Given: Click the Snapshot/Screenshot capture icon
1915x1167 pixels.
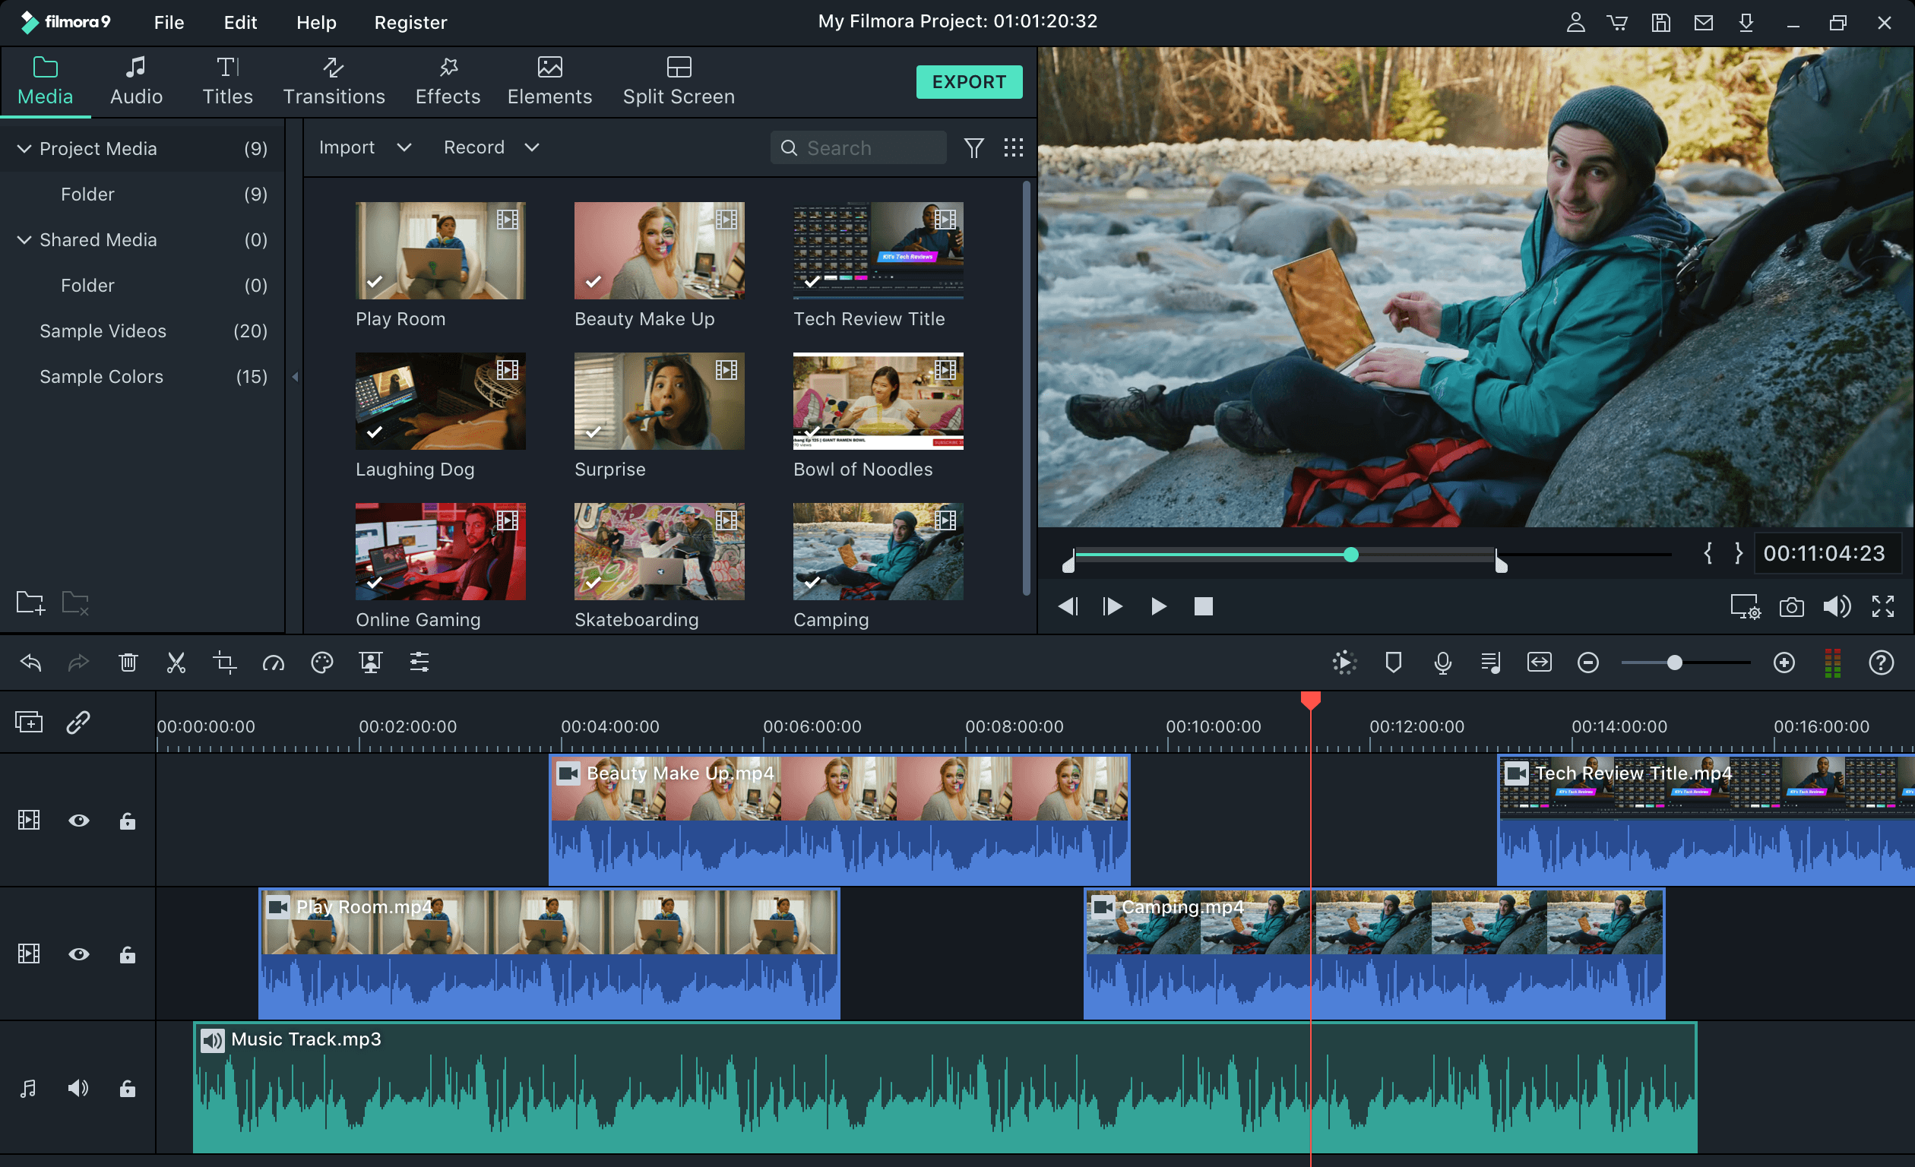Looking at the screenshot, I should pos(1792,605).
